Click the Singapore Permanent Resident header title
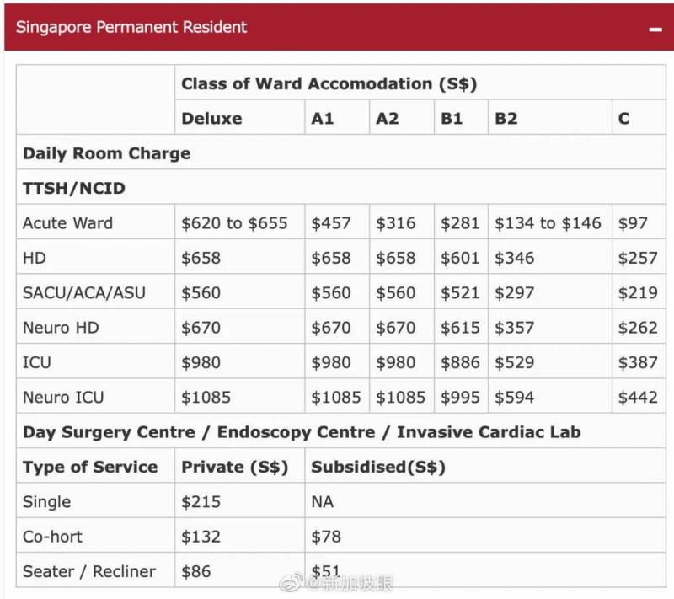Screen dimensions: 674x599 [131, 27]
